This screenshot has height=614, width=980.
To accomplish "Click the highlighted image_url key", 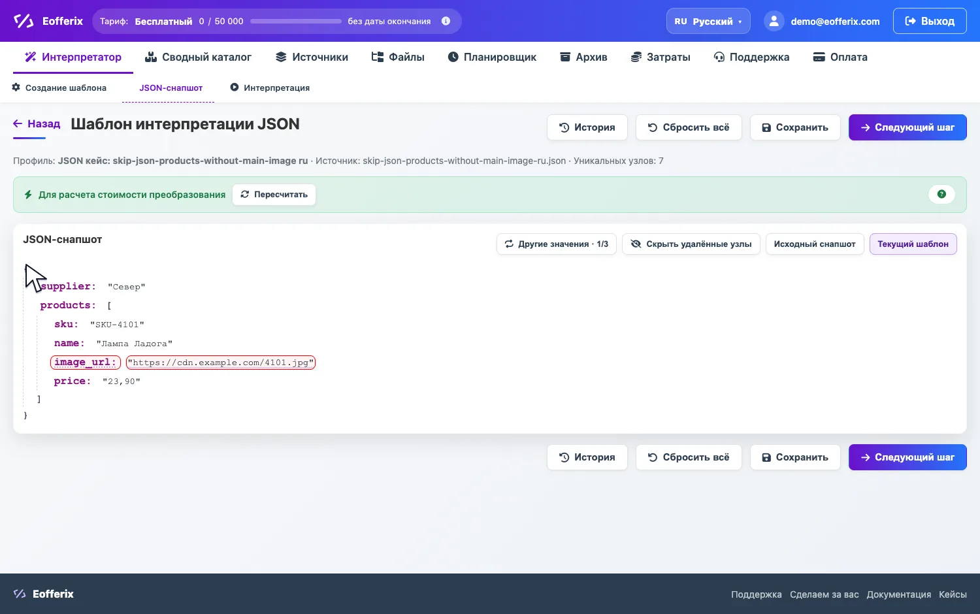I will coord(86,362).
